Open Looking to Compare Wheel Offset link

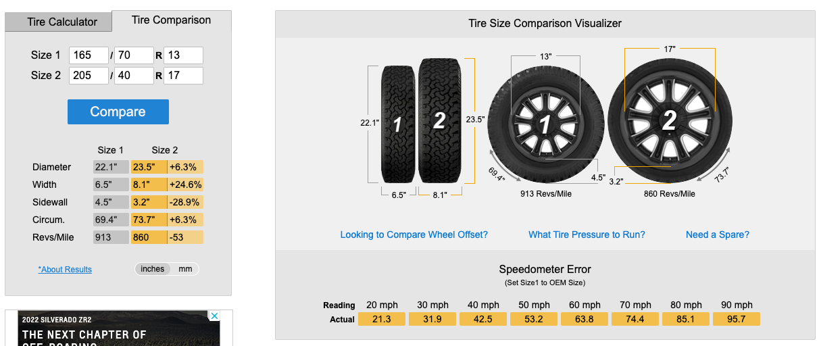point(414,234)
